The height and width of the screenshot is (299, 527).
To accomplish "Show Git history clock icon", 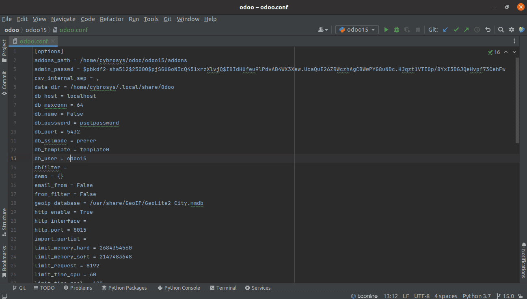I will (x=477, y=30).
